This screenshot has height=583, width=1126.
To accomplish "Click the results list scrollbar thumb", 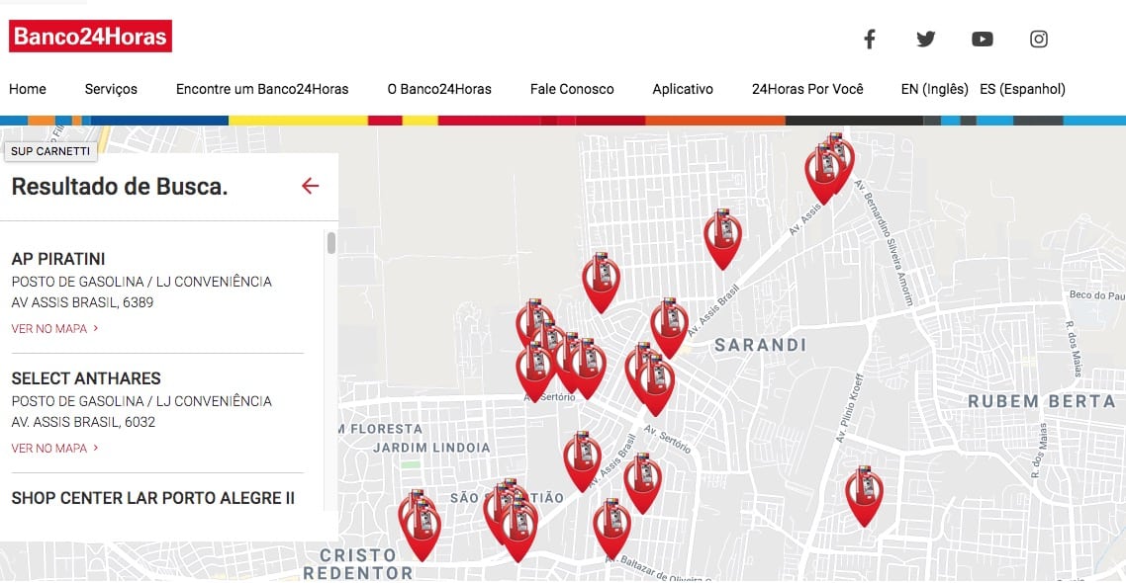I will click(331, 243).
